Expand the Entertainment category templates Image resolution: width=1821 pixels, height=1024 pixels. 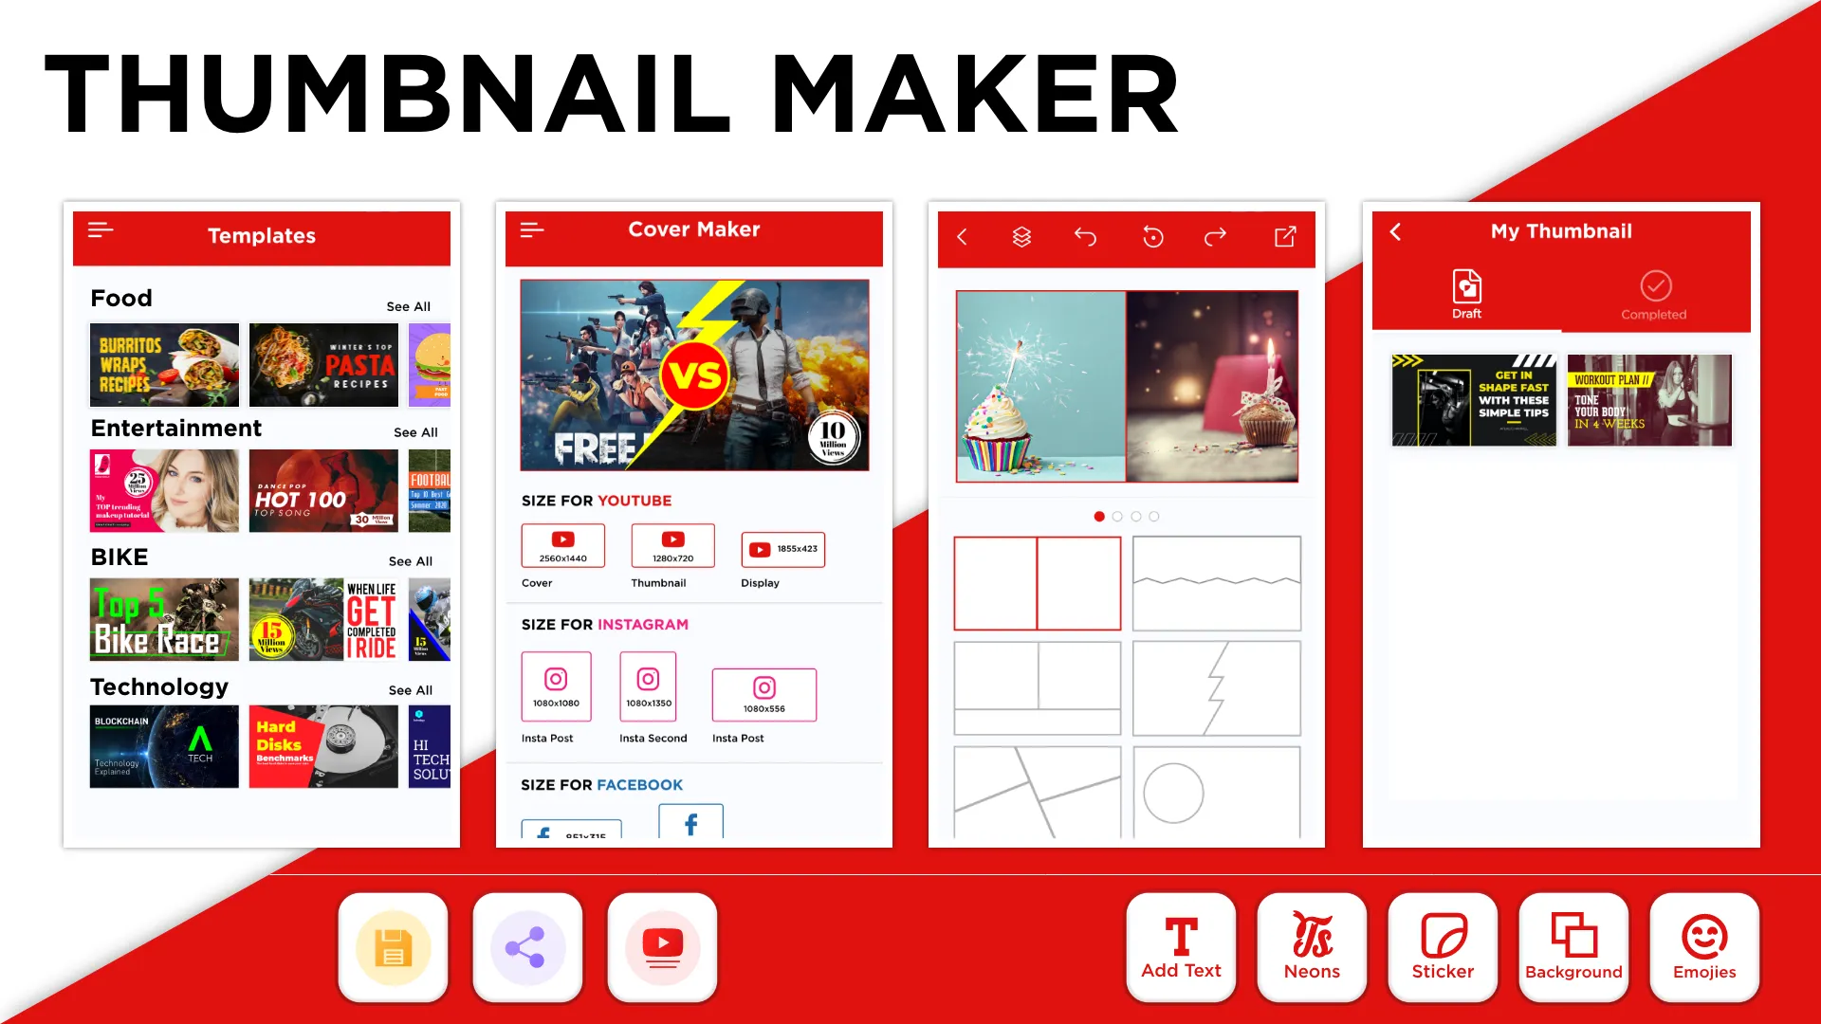[414, 432]
